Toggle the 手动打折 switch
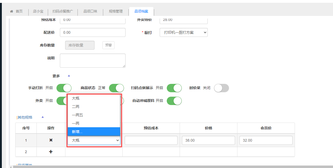Viewport: 333px width, 168px height. 64,88
